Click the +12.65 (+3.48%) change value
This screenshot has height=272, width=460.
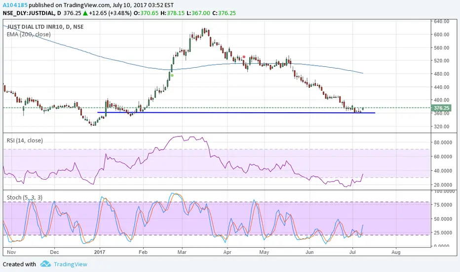[110, 13]
